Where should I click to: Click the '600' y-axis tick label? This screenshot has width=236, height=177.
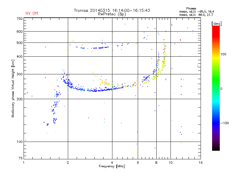19,32
